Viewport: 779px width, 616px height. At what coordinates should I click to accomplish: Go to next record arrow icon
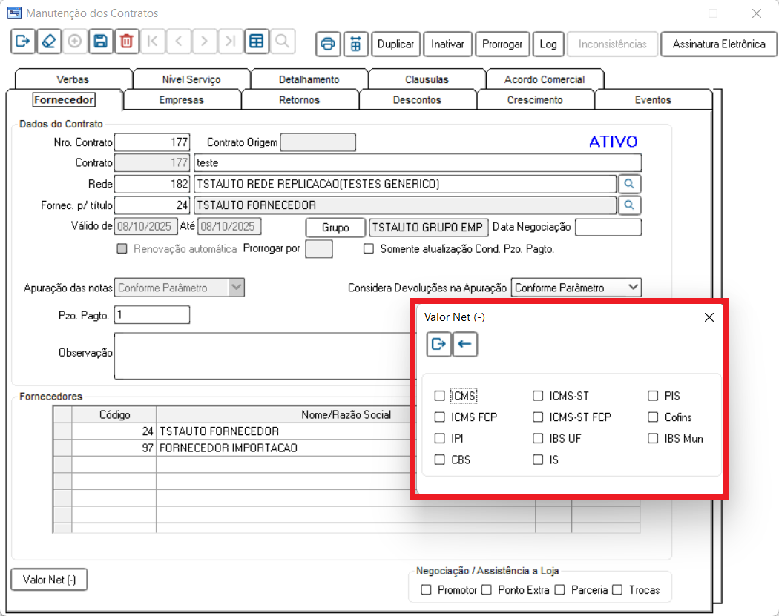coord(204,42)
